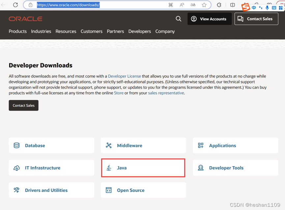Open the Open Source downloads link
Image resolution: width=285 pixels, height=210 pixels.
[131, 190]
